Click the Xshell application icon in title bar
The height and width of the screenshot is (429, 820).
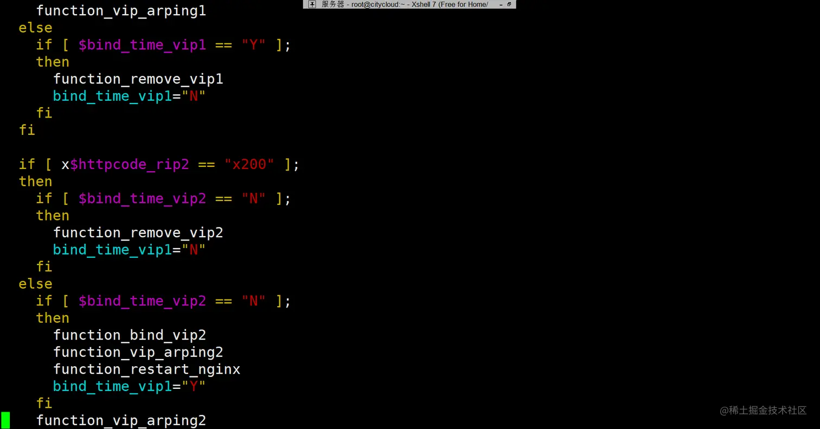pyautogui.click(x=312, y=4)
